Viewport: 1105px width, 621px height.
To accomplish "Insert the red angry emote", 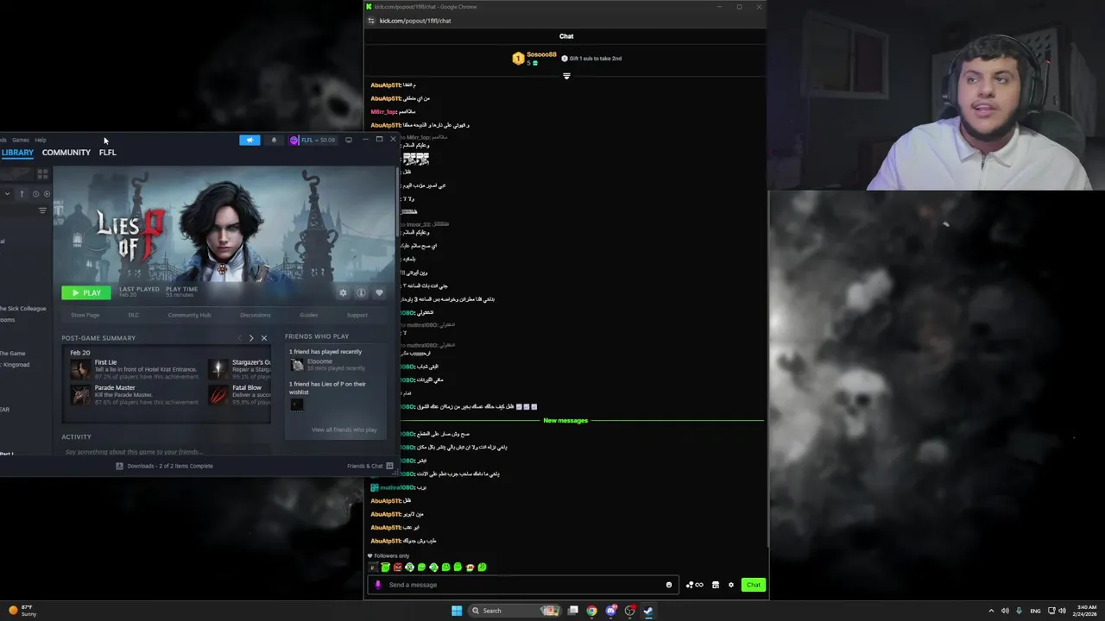I will click(x=398, y=568).
